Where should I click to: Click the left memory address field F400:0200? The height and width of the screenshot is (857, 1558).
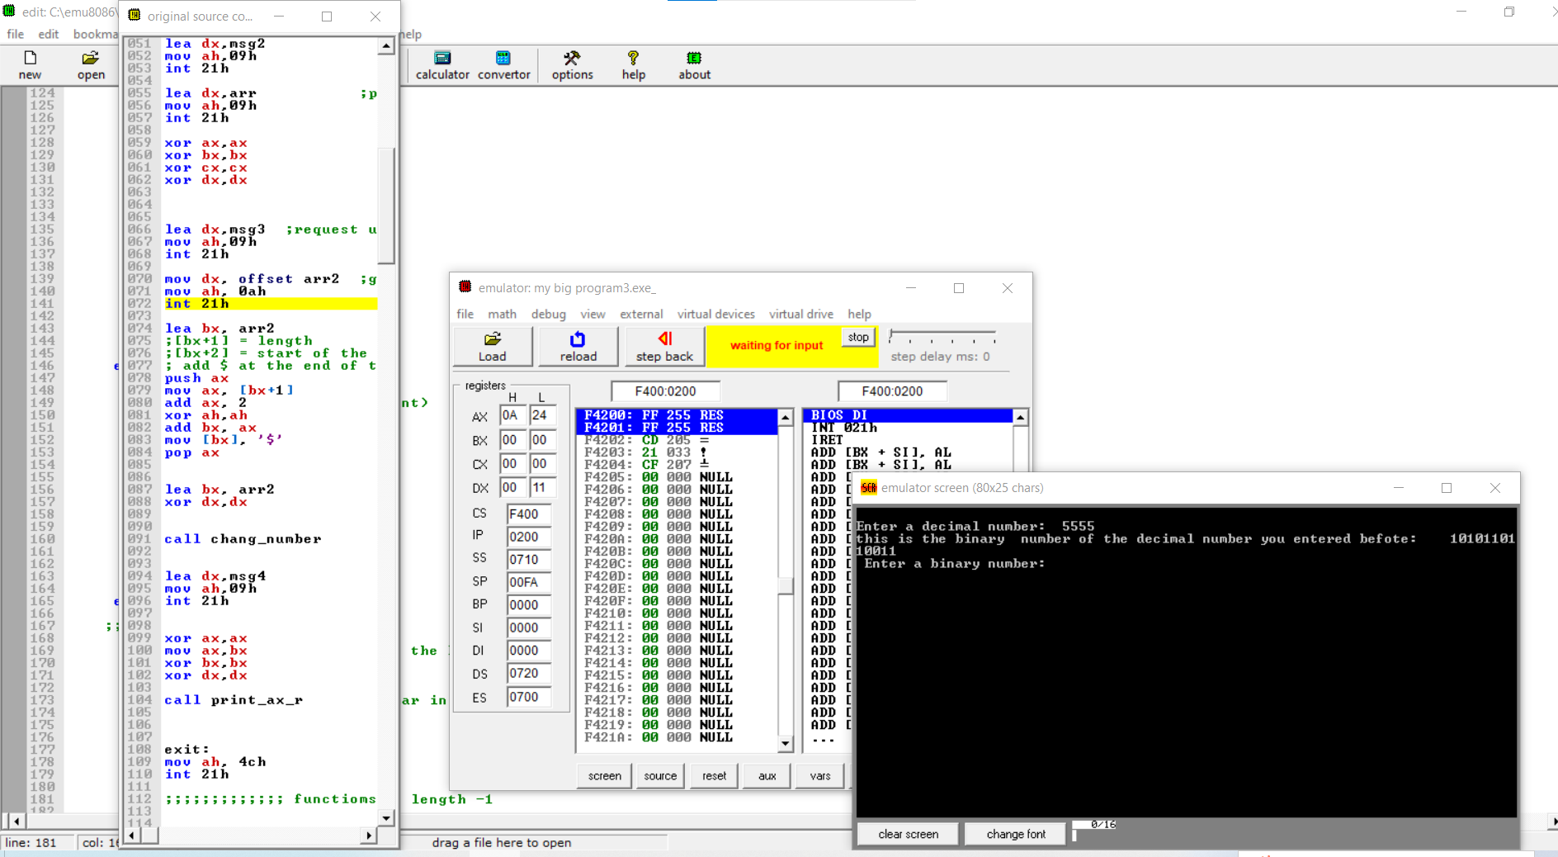[665, 391]
